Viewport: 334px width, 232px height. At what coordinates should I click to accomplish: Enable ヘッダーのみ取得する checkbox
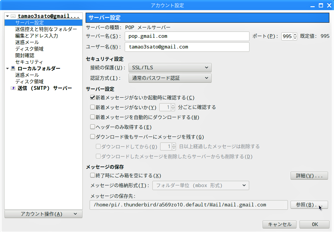[93, 127]
